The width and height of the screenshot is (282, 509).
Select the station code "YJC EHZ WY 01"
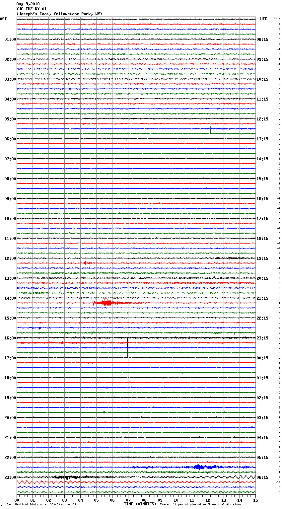32,9
